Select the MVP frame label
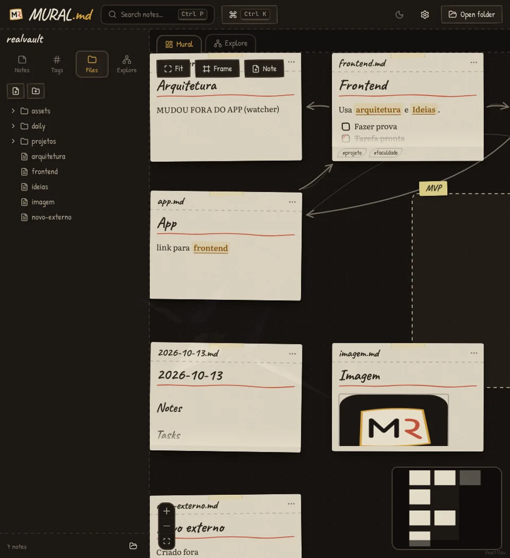The image size is (510, 558). pyautogui.click(x=433, y=188)
